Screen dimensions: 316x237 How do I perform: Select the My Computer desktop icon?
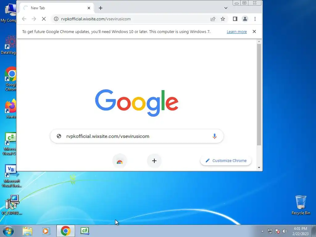pos(8,12)
